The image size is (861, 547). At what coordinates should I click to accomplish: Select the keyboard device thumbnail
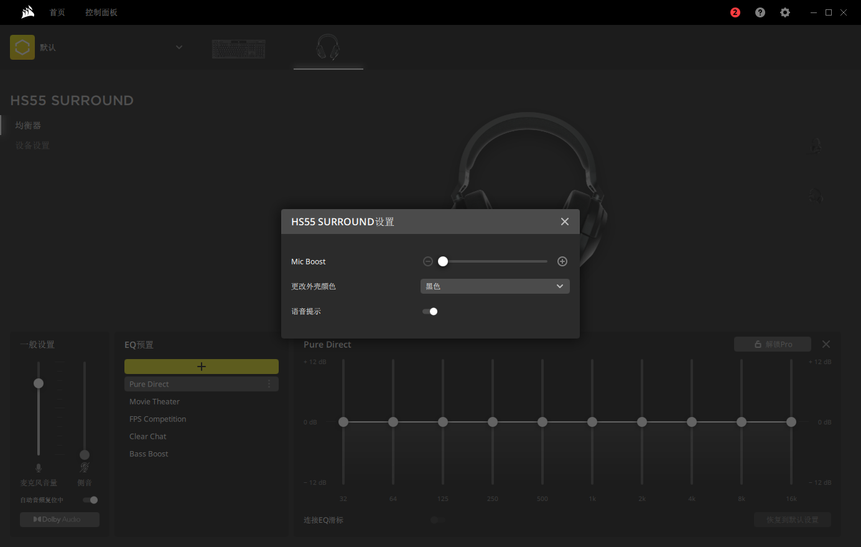pyautogui.click(x=239, y=49)
